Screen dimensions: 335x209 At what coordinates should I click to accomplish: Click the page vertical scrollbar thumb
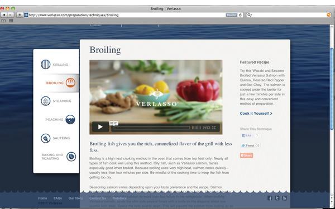[332, 89]
